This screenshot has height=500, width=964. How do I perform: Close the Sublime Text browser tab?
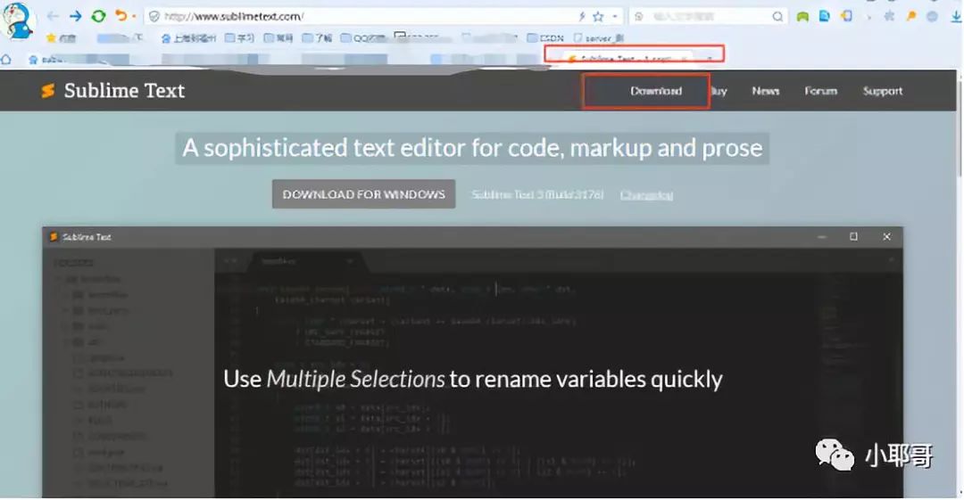685,60
